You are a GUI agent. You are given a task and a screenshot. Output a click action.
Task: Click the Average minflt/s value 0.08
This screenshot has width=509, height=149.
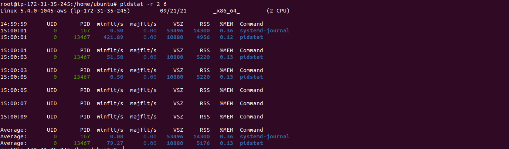[x=117, y=136]
